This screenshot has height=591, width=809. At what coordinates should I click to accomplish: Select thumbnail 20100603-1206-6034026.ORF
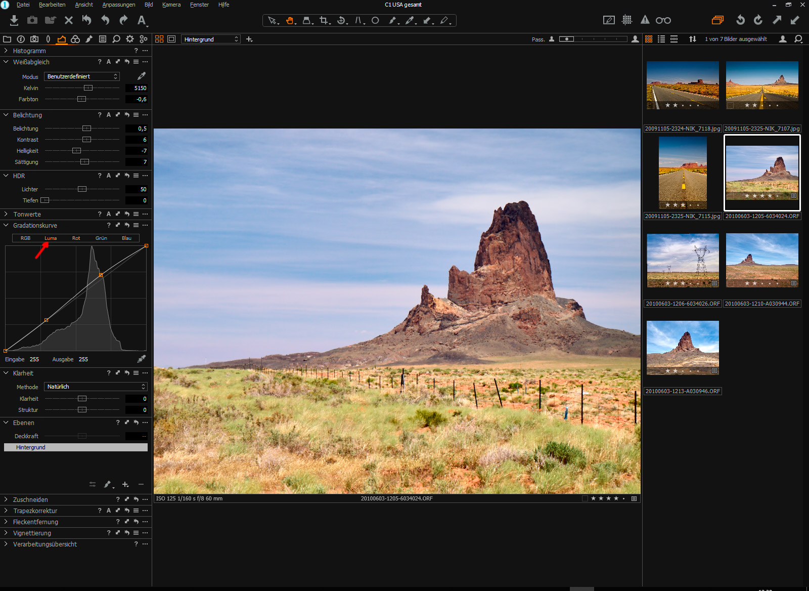(683, 260)
